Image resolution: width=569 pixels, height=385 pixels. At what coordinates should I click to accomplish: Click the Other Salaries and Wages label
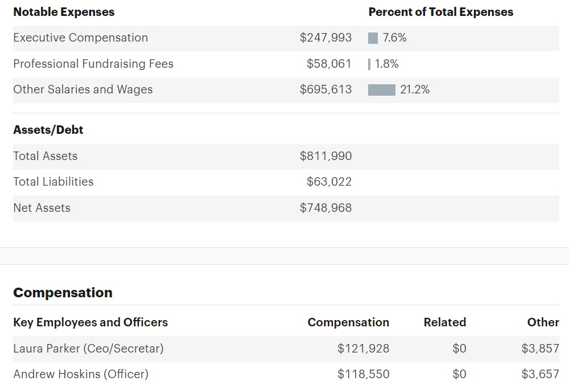83,89
